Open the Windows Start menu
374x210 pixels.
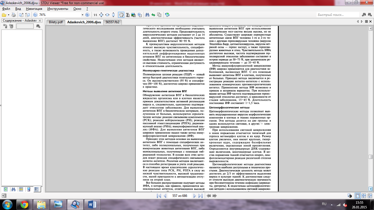[7, 204]
